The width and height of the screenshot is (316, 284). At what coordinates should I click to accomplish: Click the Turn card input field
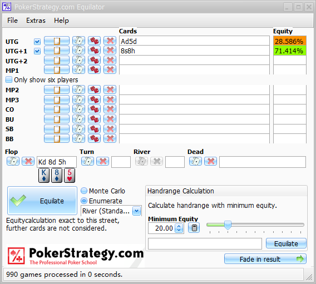click(121, 162)
